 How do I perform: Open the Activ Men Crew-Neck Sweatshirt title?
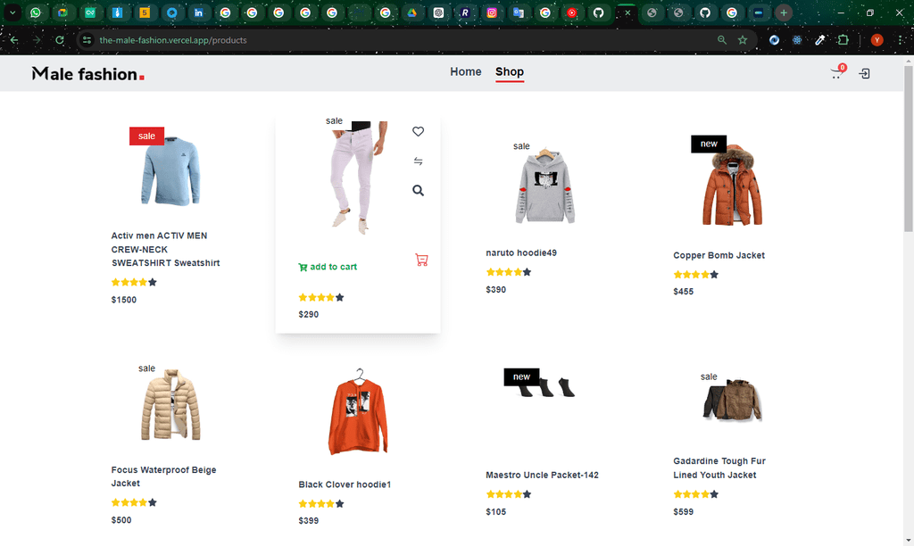(x=165, y=250)
